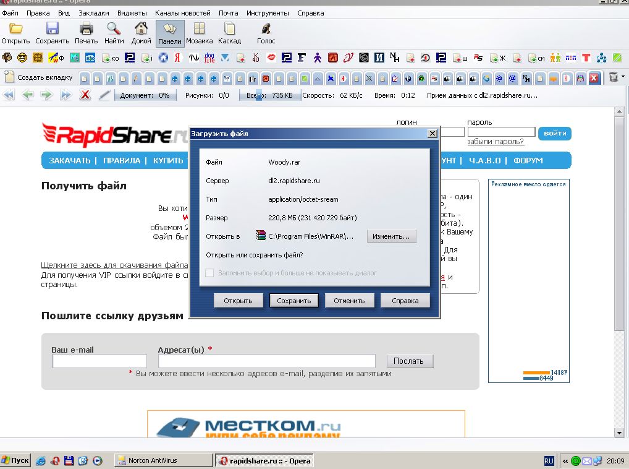
Task: Click the Total 735 КБ progress bar
Action: pos(269,95)
